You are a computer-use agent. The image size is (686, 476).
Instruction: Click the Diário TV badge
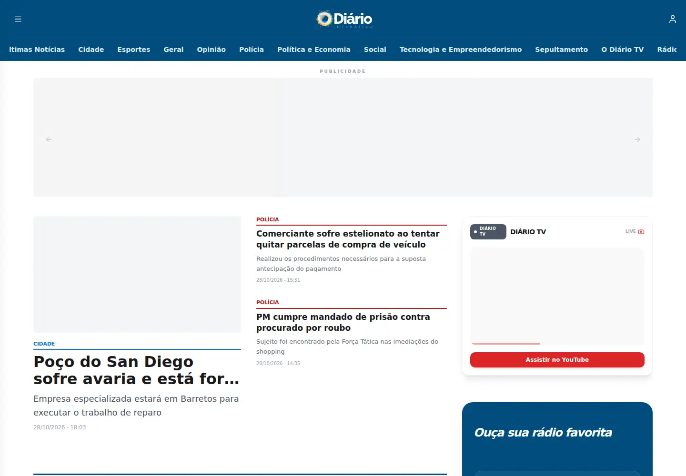[488, 232]
